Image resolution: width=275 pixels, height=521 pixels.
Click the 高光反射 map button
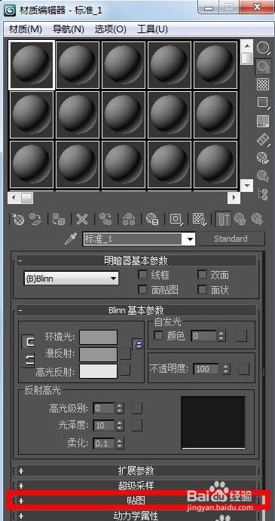(x=126, y=370)
